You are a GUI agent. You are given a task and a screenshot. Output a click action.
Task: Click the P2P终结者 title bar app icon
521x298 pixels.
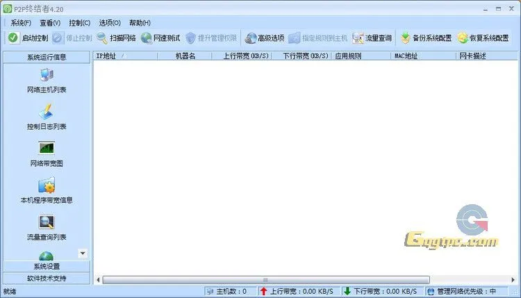coord(8,8)
